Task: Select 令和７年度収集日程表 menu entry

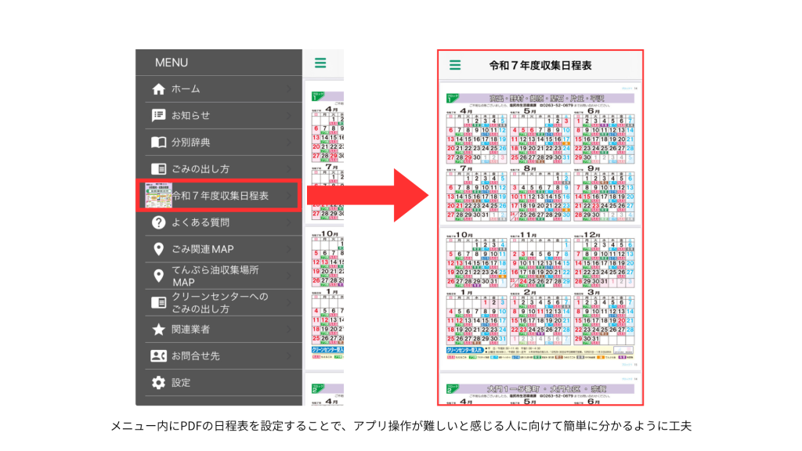Action: point(219,195)
